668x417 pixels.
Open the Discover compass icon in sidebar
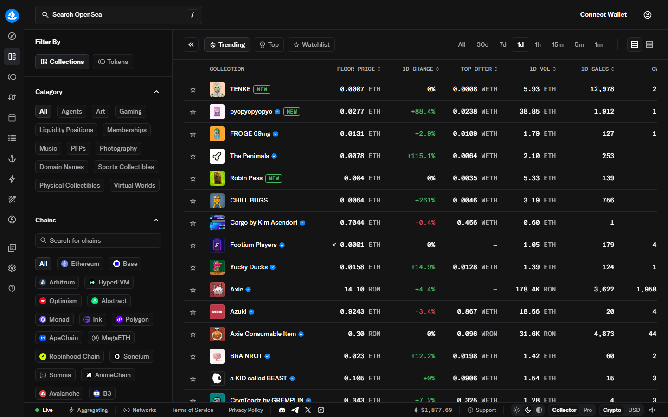(12, 36)
